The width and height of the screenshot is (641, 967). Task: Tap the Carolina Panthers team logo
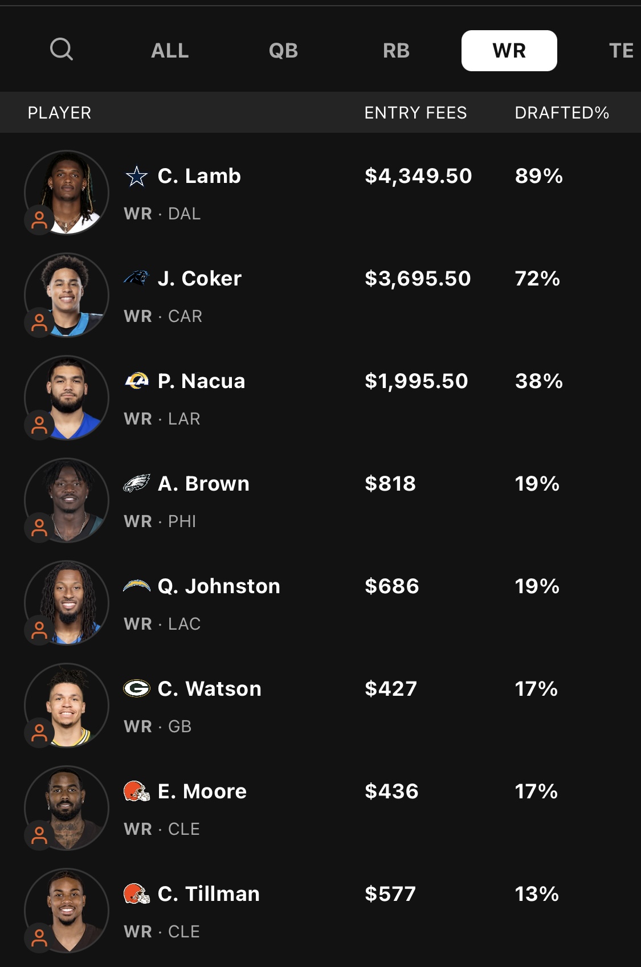click(x=137, y=278)
